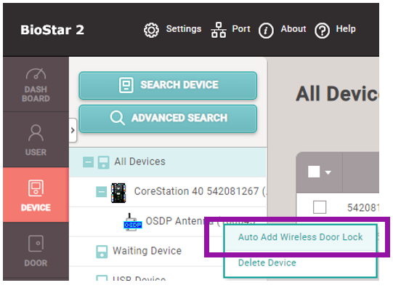Click the CoreStation 40 board icon
The height and width of the screenshot is (288, 393).
pos(118,193)
